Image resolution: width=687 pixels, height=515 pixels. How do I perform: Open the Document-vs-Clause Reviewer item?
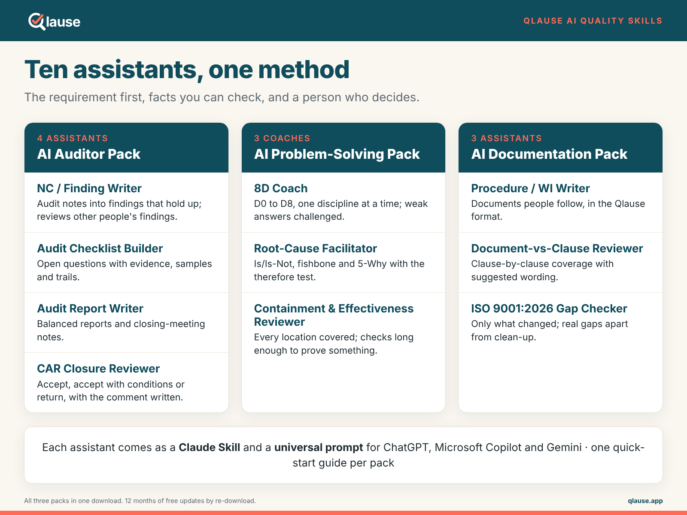click(x=560, y=263)
